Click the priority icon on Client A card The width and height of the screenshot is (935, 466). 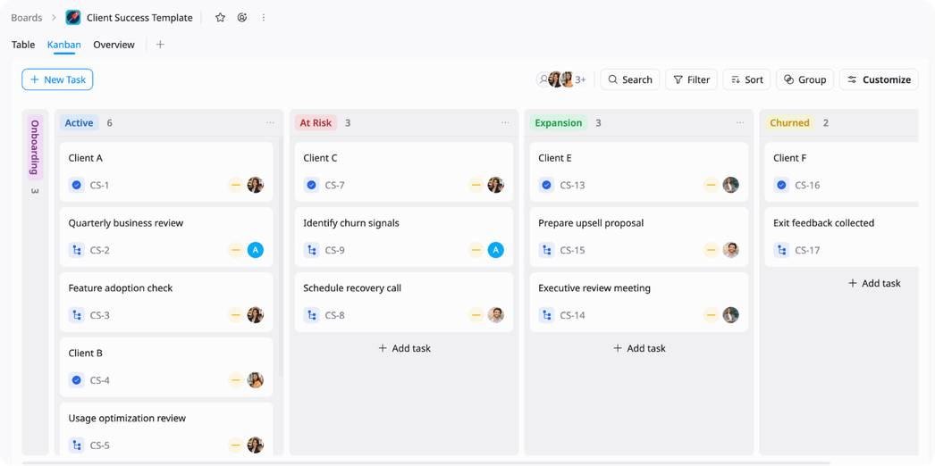[236, 185]
